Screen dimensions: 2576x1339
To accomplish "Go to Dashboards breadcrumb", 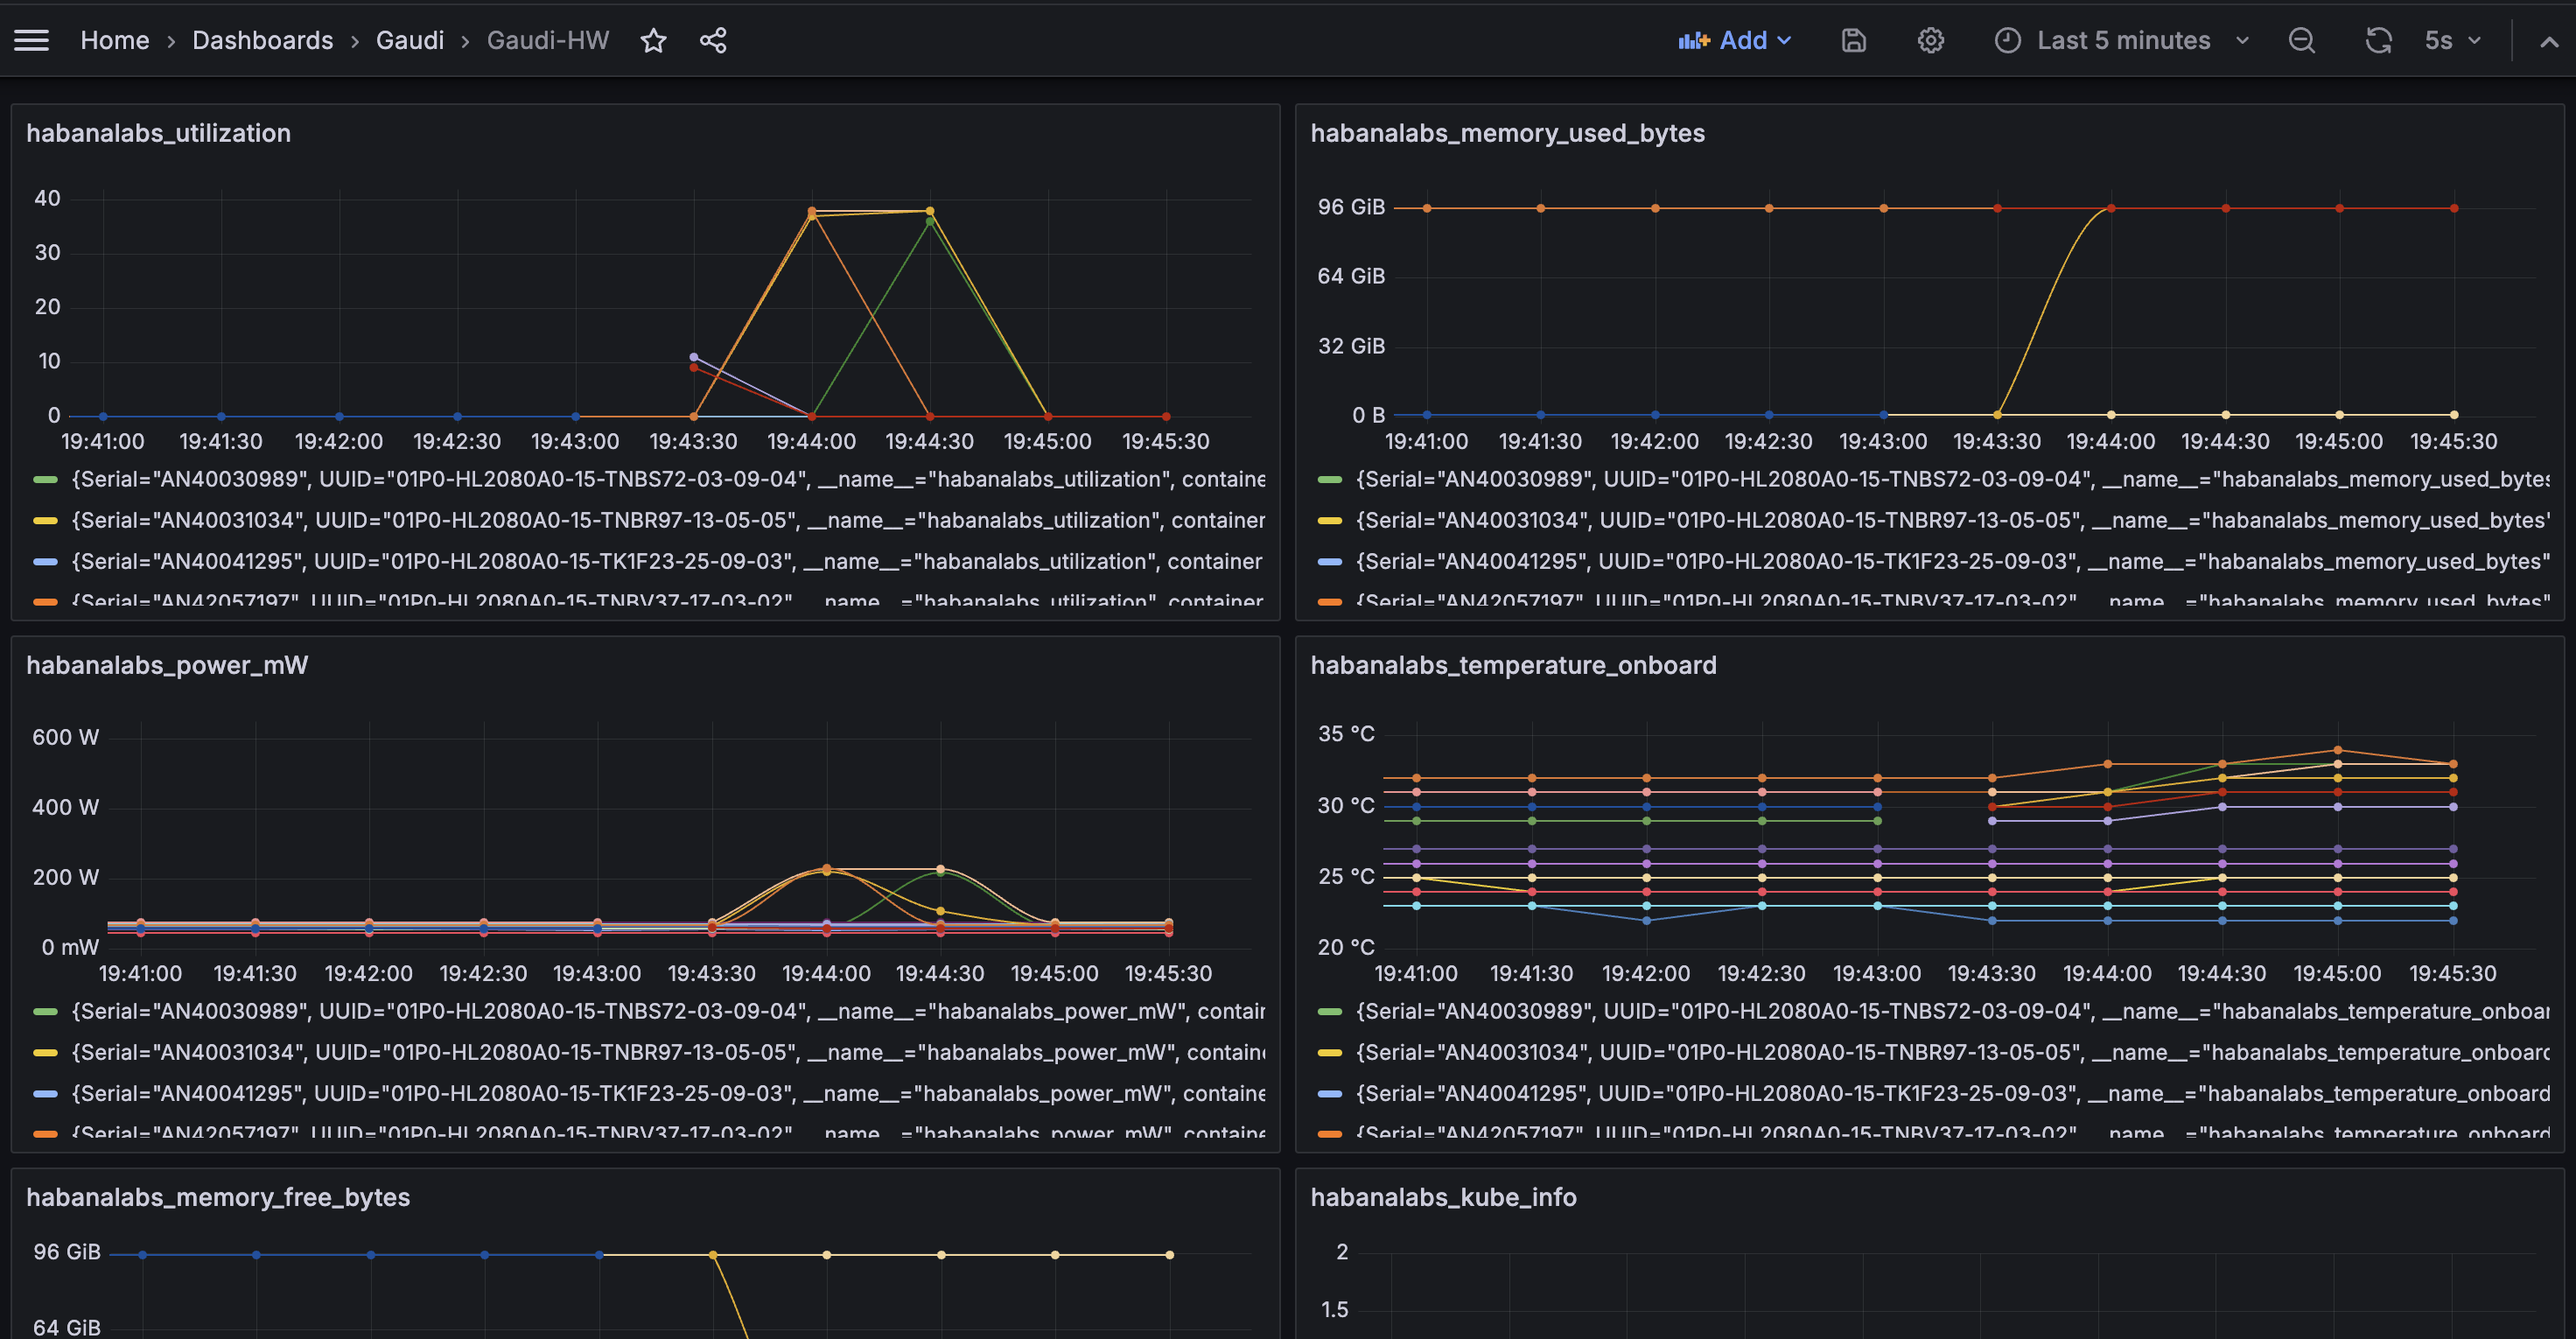I will (263, 40).
